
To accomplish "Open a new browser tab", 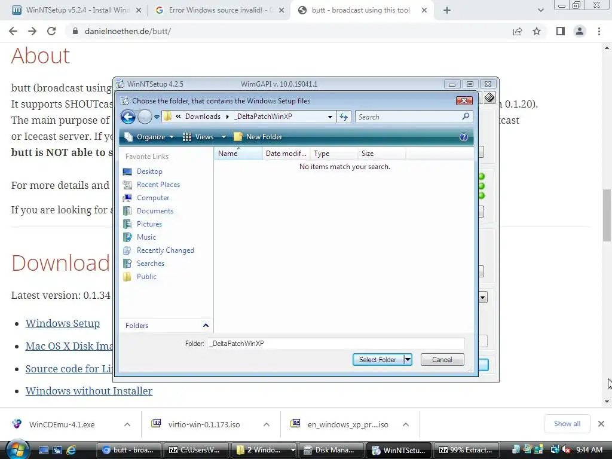I will pos(447,11).
